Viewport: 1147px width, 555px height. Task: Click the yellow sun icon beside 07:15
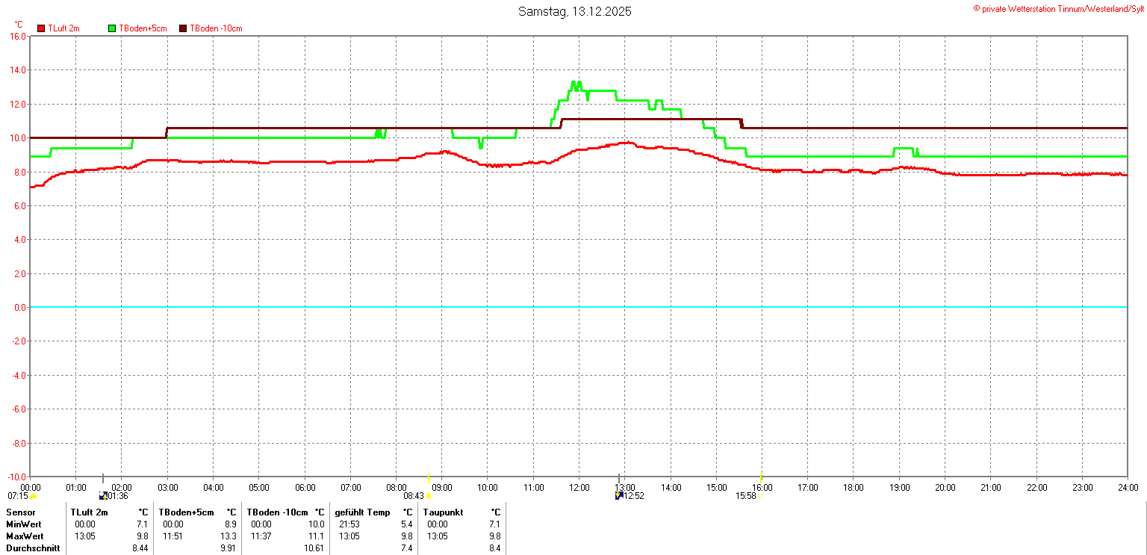point(34,497)
